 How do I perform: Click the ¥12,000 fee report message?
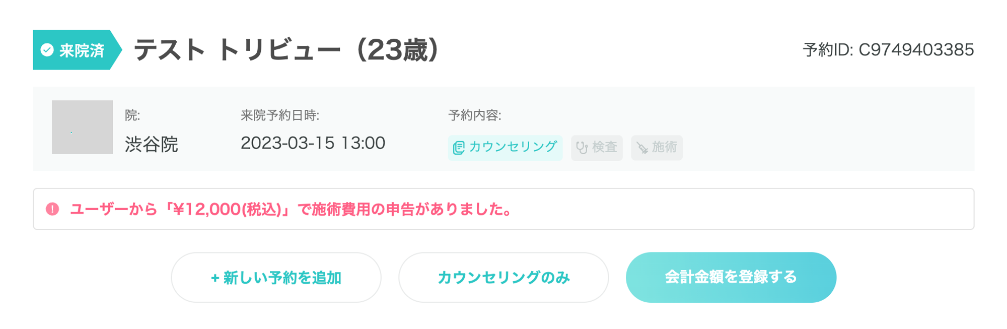(291, 209)
